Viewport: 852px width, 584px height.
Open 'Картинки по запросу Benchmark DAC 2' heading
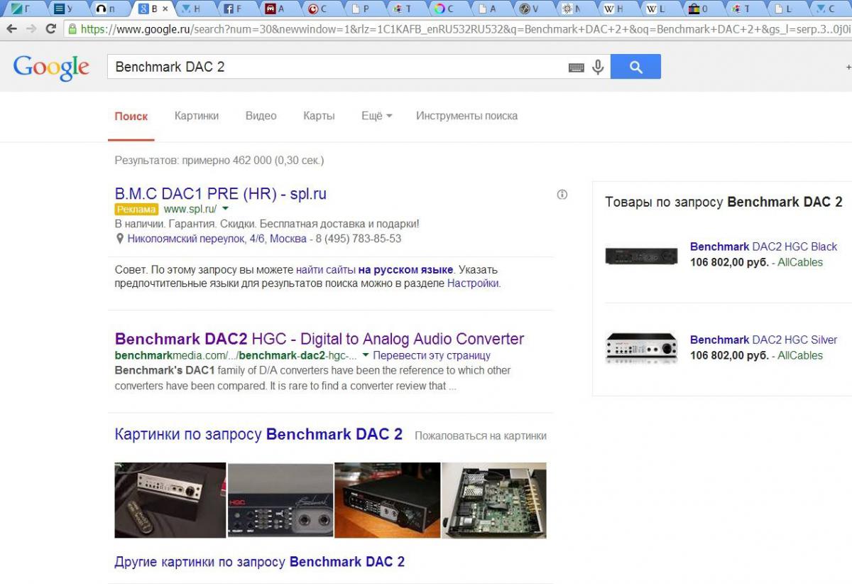[x=258, y=434]
